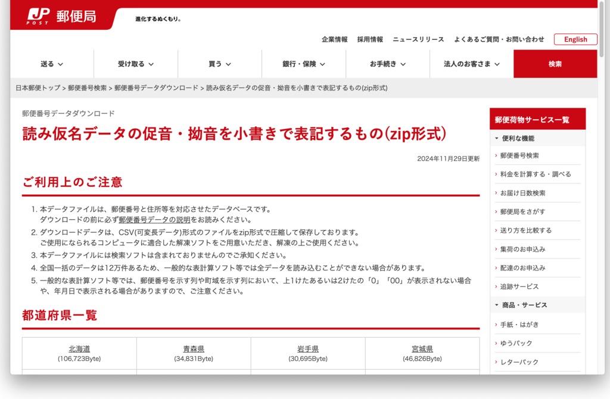Click the red 検索 search button
The width and height of the screenshot is (610, 399).
click(x=555, y=63)
